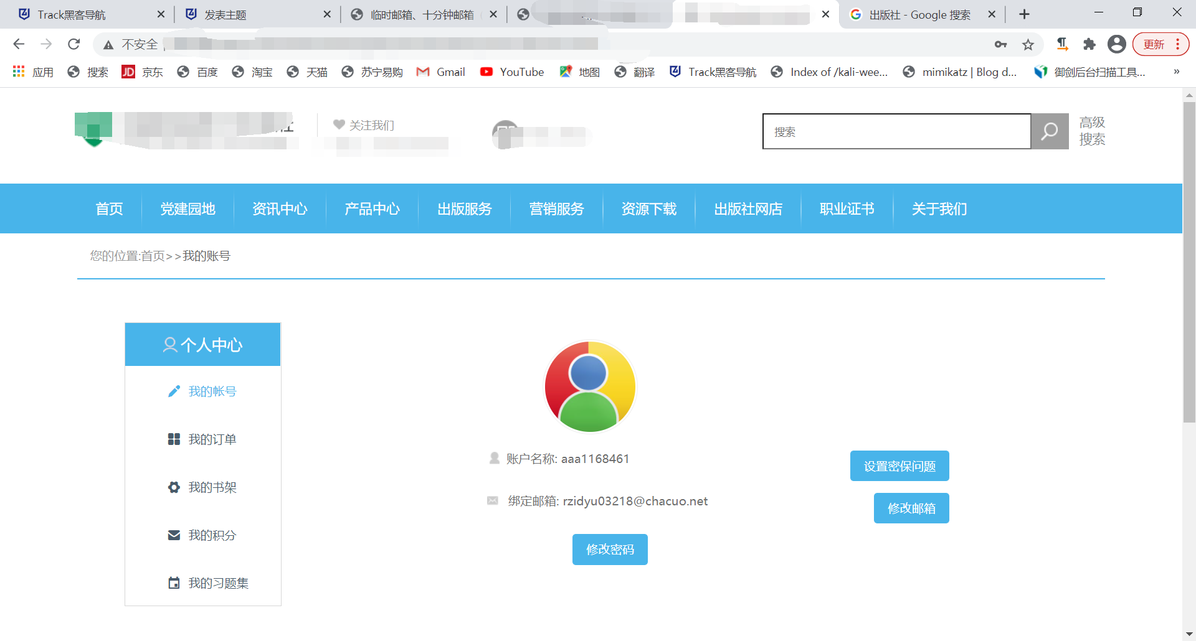Click the 更新 update button

click(x=1160, y=44)
